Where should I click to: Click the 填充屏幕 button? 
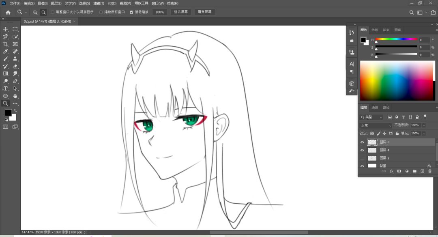click(x=204, y=12)
